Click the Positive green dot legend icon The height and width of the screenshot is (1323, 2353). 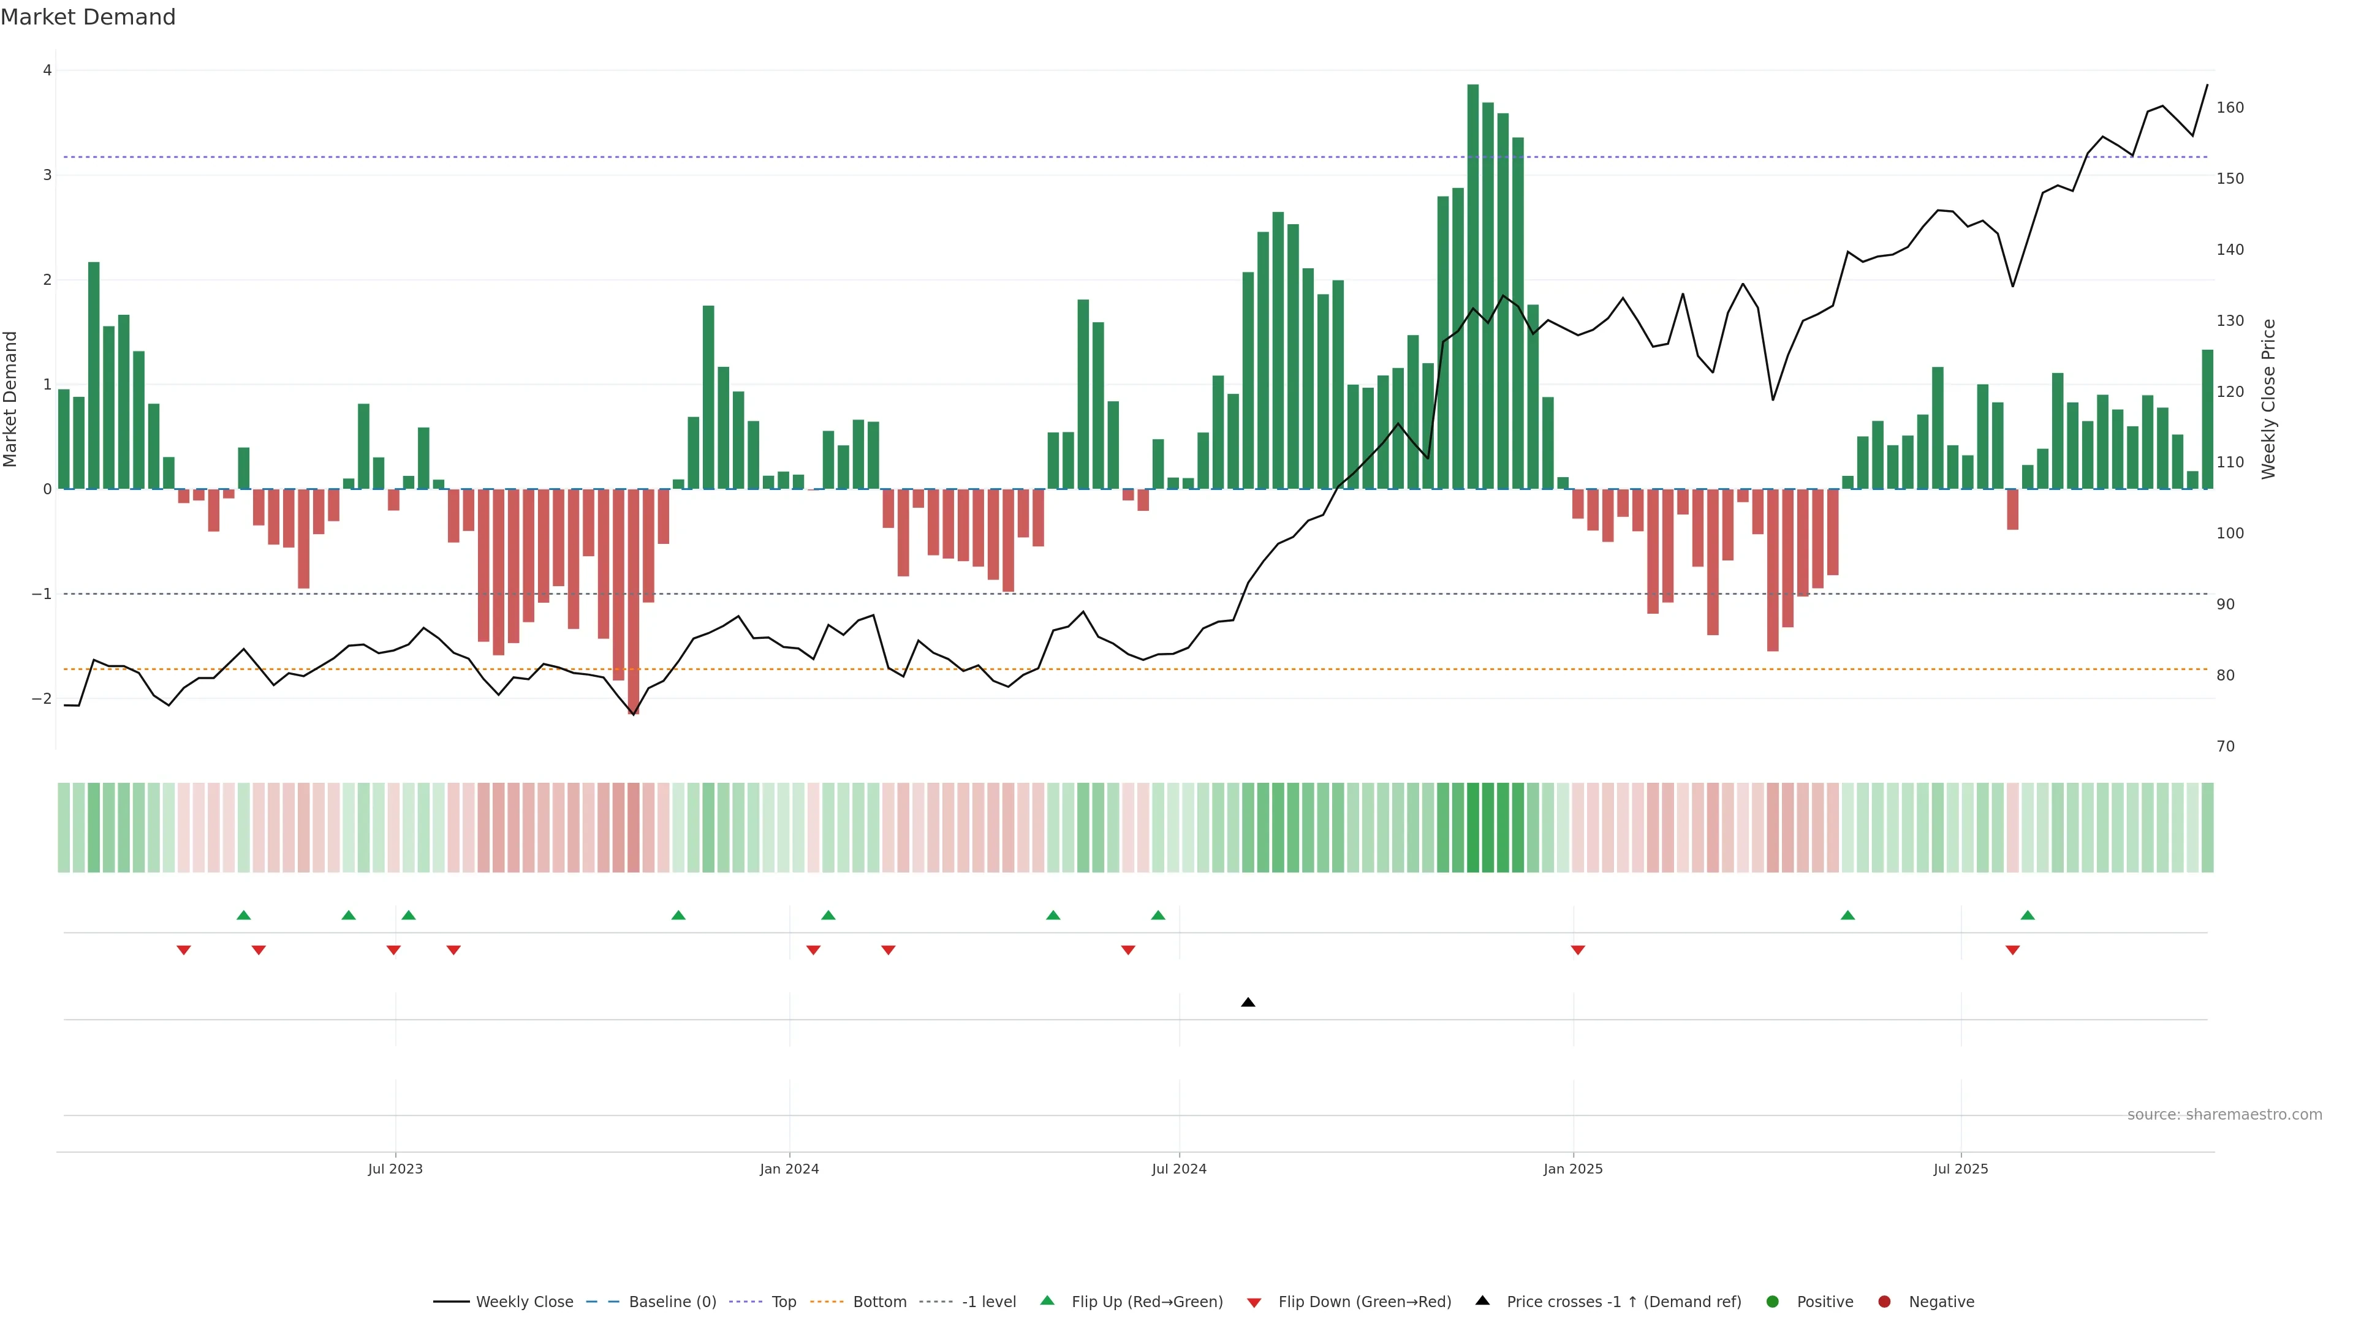[x=1773, y=1302]
